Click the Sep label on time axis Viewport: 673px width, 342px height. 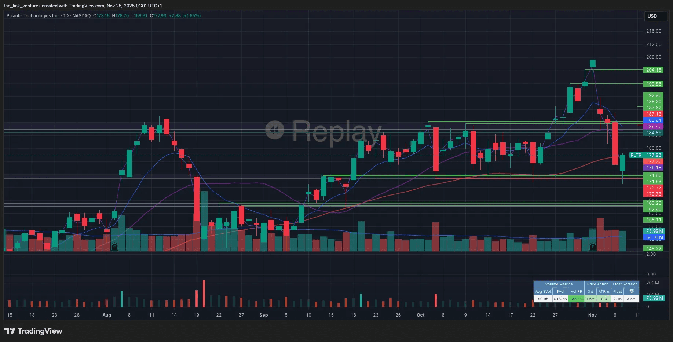tap(264, 315)
